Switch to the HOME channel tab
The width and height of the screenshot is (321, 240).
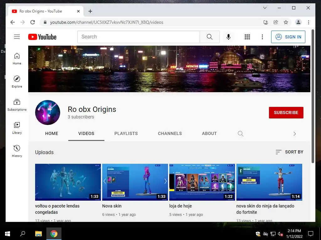52,133
